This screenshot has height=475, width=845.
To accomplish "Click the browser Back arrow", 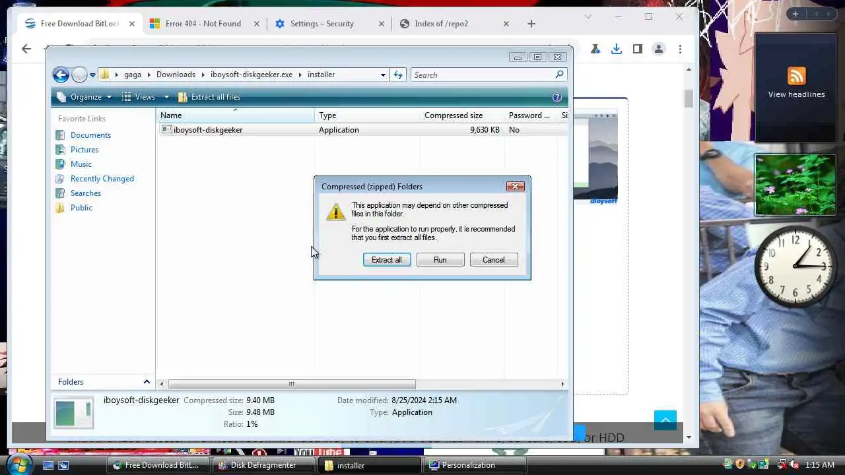I will pyautogui.click(x=26, y=48).
